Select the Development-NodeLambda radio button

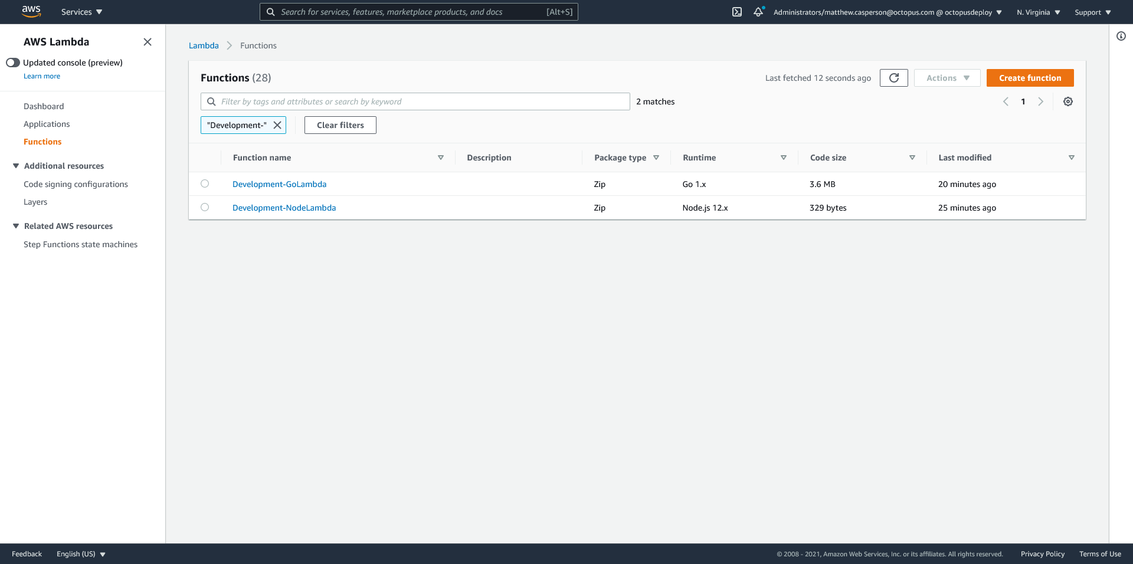click(205, 207)
